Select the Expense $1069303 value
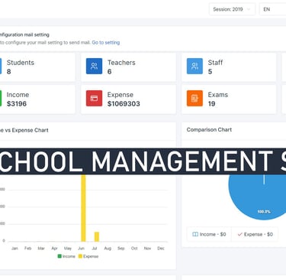The height and width of the screenshot is (280, 286). (124, 104)
